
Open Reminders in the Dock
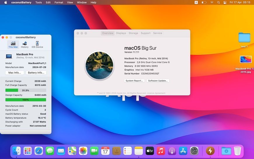click(128, 151)
